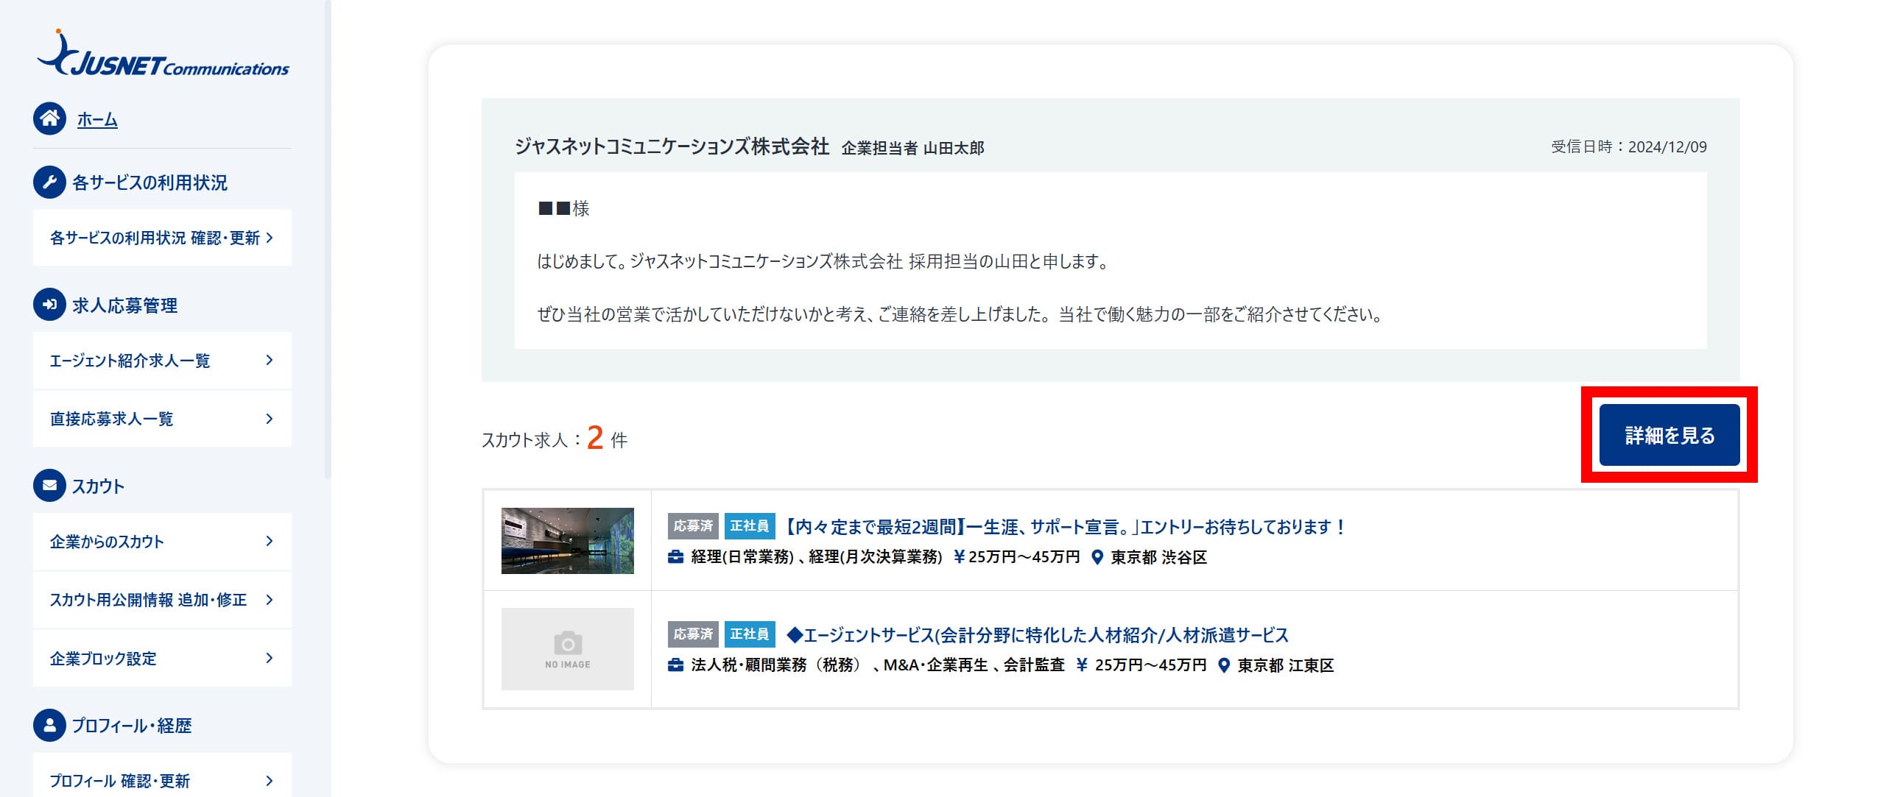The width and height of the screenshot is (1886, 797).
Task: Click the プロフィール・経歴 section heading
Action: click(x=131, y=726)
